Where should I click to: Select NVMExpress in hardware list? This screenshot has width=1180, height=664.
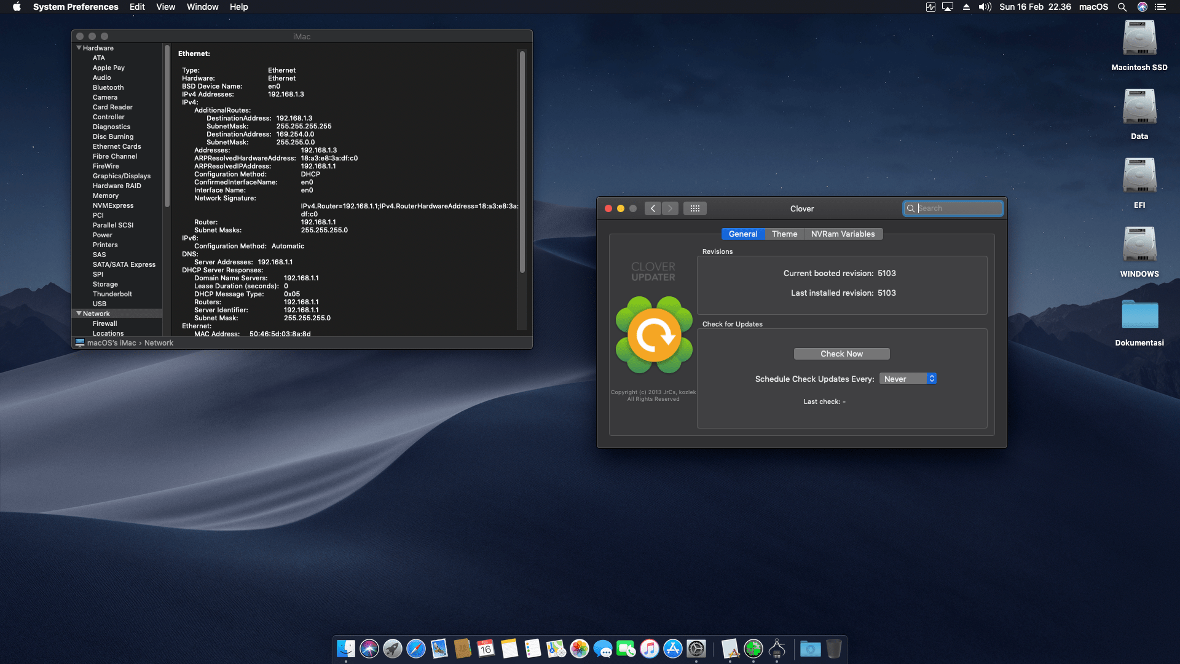point(113,205)
